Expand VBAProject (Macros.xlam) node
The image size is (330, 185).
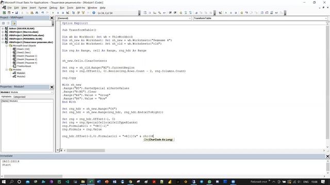point(3,32)
